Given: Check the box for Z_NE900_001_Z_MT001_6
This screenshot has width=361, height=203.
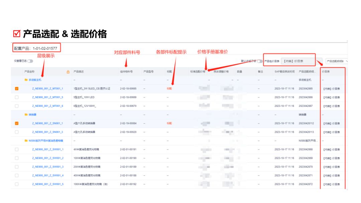Looking at the screenshot, I should (17, 106).
